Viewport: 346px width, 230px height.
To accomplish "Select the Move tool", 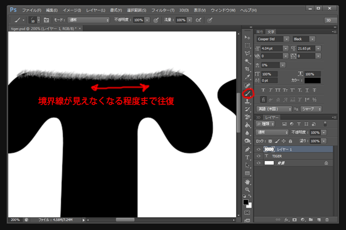I will click(x=247, y=38).
